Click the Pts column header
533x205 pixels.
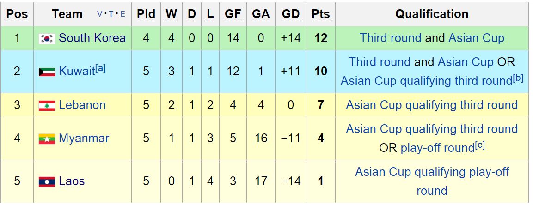click(321, 14)
